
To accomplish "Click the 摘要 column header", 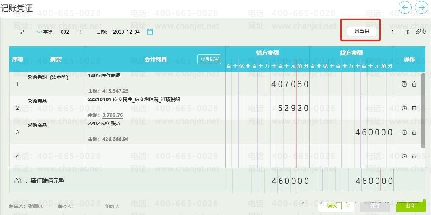I will click(x=56, y=59).
